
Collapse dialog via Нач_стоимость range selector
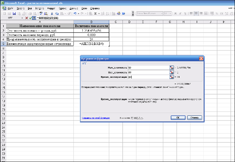(172, 67)
